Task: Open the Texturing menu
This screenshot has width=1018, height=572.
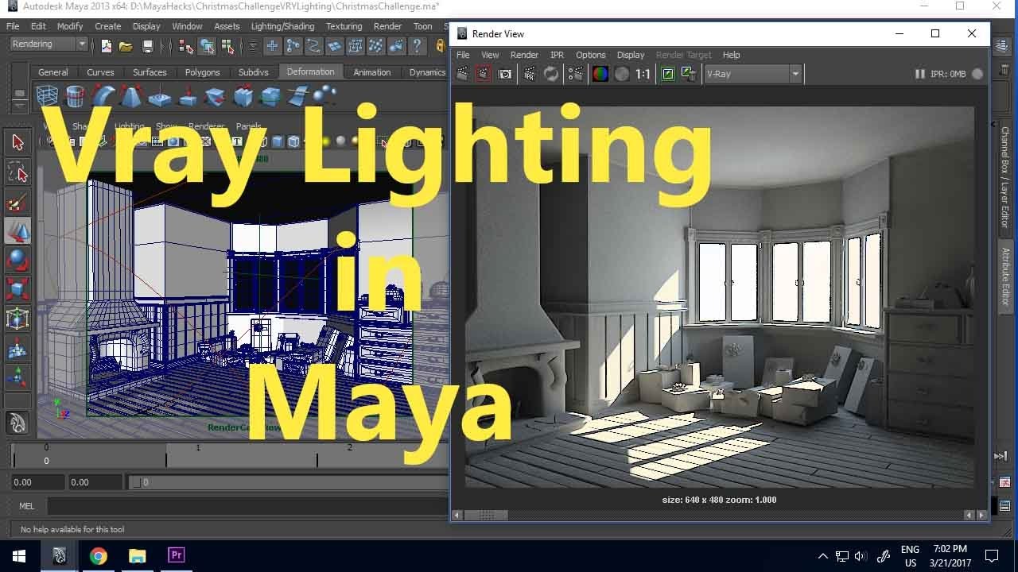Action: click(344, 26)
